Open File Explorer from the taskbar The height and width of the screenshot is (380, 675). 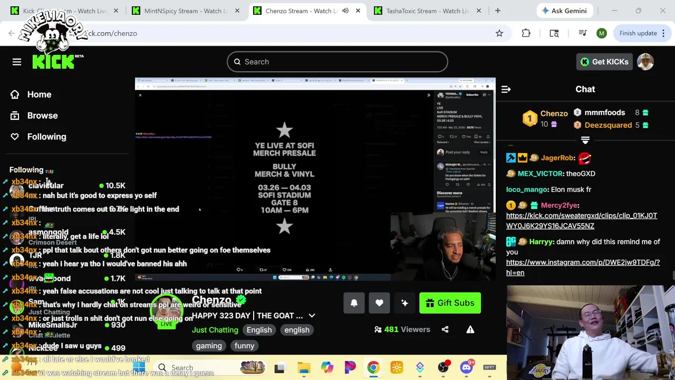click(x=303, y=368)
